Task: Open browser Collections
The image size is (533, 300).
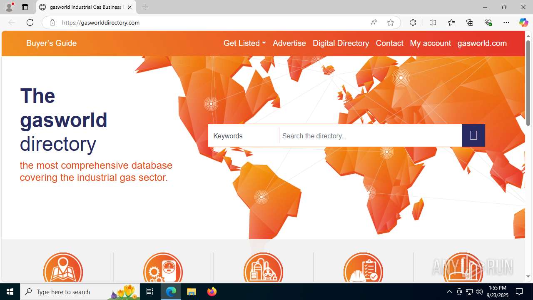Action: tap(470, 22)
